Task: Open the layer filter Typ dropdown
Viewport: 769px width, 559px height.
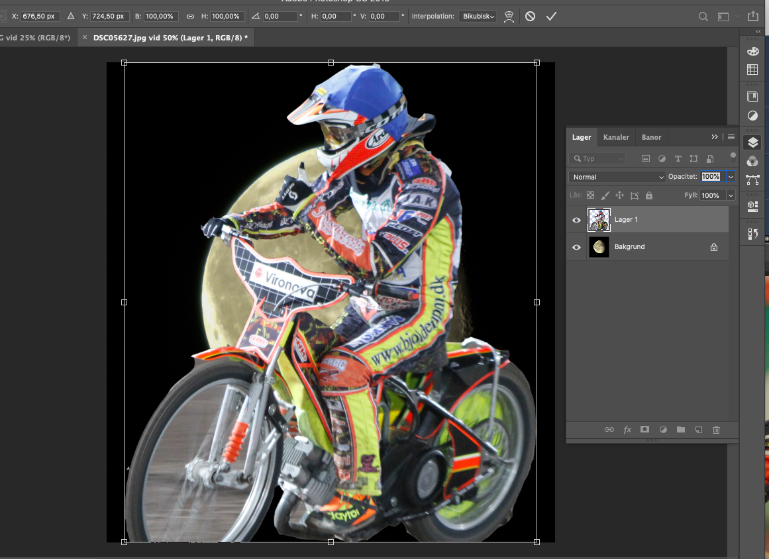Action: (x=598, y=158)
